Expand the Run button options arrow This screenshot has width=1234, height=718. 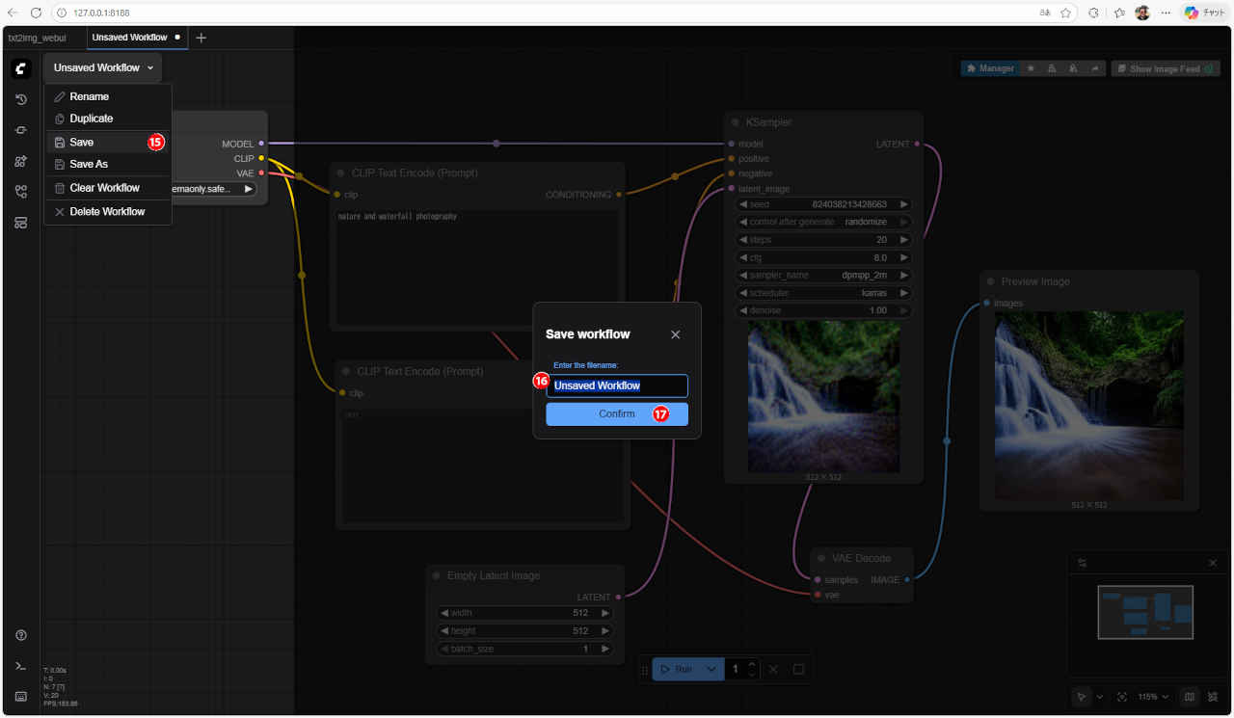click(711, 669)
